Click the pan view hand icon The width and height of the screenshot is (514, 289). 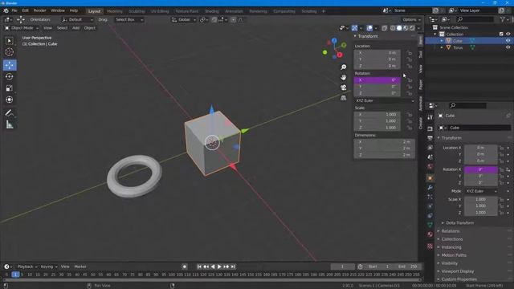tap(343, 77)
